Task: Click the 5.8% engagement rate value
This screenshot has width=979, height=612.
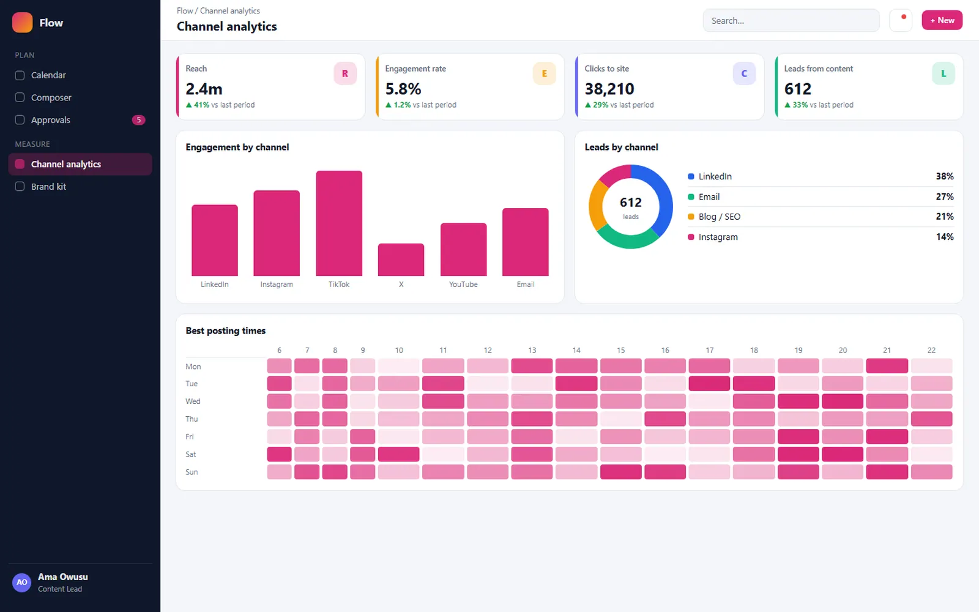Action: tap(403, 89)
